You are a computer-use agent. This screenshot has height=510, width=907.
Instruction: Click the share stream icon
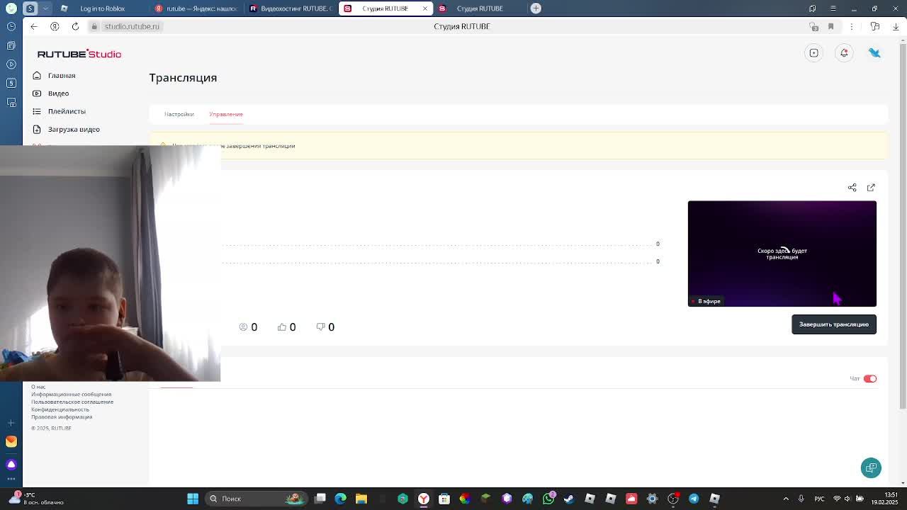tap(852, 188)
